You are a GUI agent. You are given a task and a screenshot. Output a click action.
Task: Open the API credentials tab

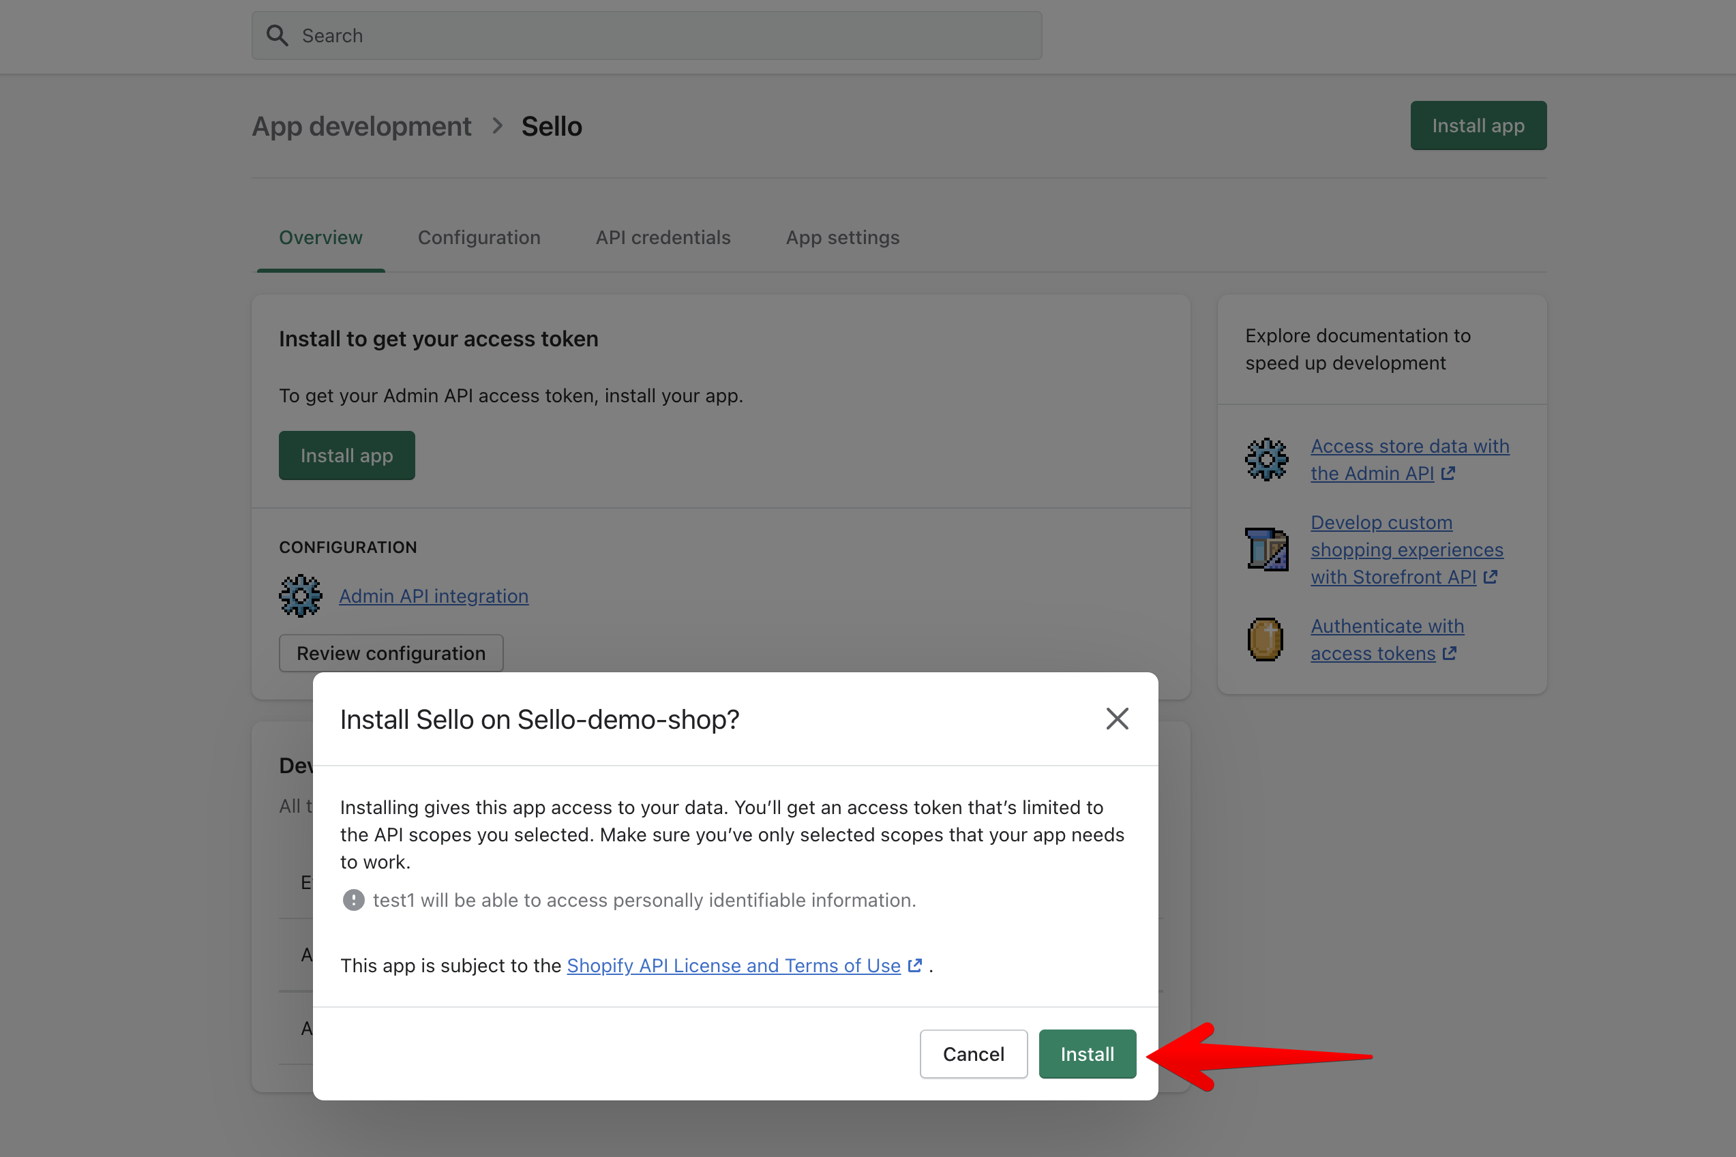click(663, 237)
